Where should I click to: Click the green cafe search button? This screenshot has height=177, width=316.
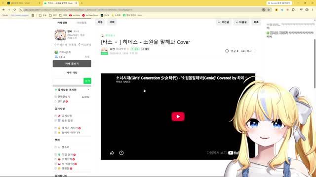click(x=87, y=81)
